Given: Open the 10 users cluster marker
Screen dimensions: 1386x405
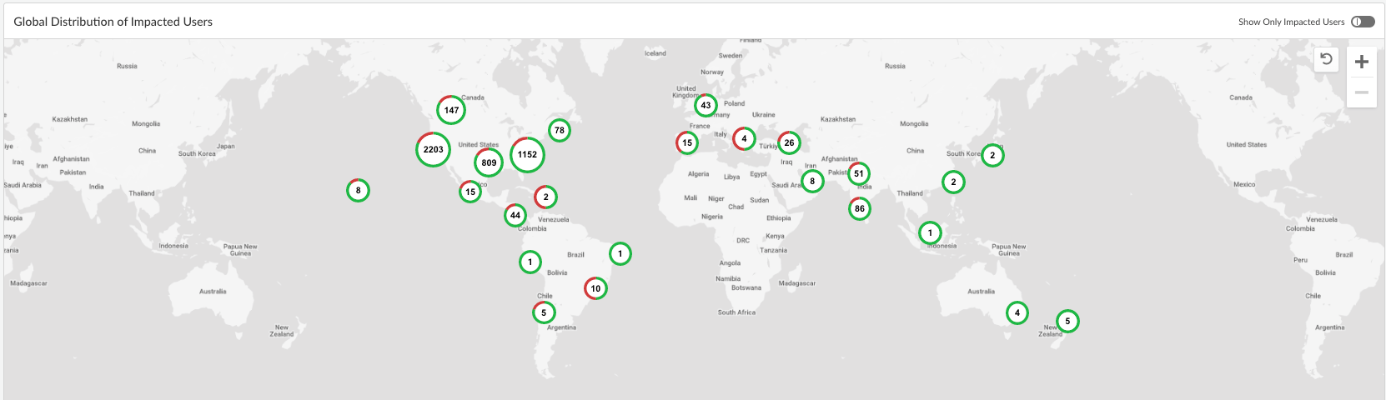Looking at the screenshot, I should (595, 288).
